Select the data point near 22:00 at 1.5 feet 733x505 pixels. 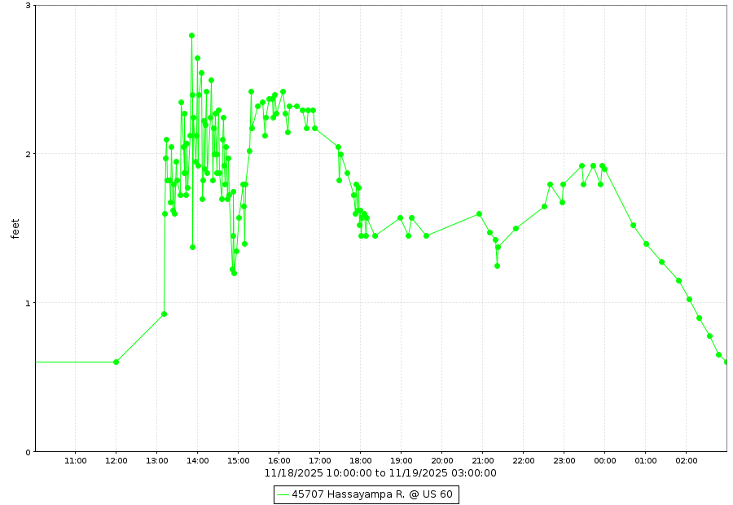516,229
